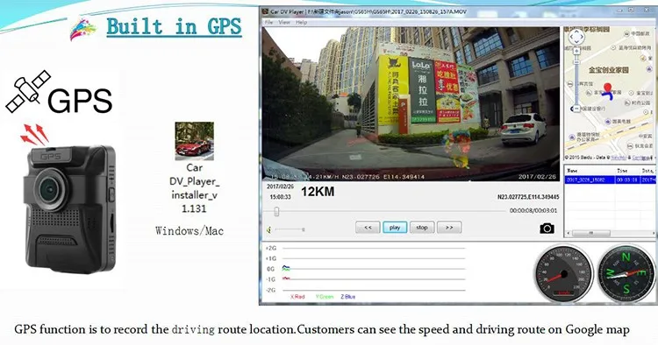This screenshot has height=345, width=658.
Task: Mute audio via the speaker icon
Action: pyautogui.click(x=269, y=229)
